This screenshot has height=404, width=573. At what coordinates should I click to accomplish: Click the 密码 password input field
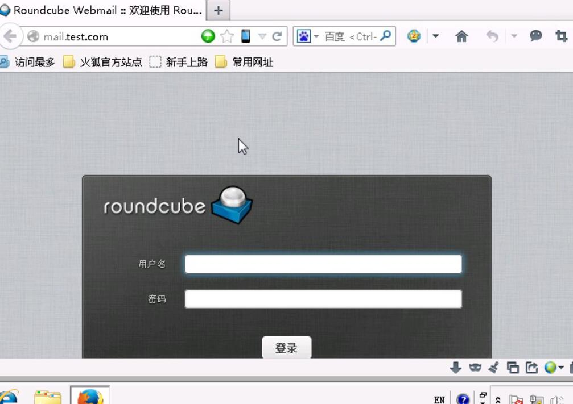[x=323, y=299]
